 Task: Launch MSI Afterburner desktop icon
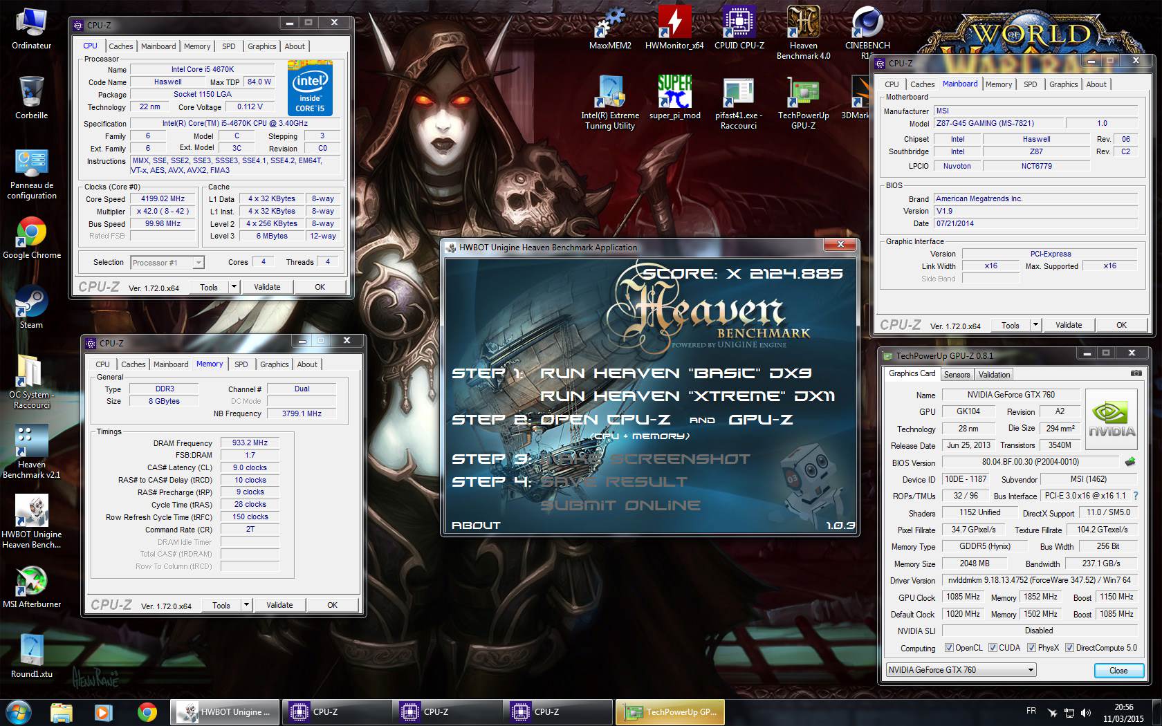pyautogui.click(x=31, y=588)
